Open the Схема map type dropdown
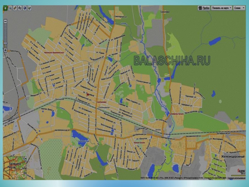The width and height of the screenshot is (249, 187). tap(239, 8)
